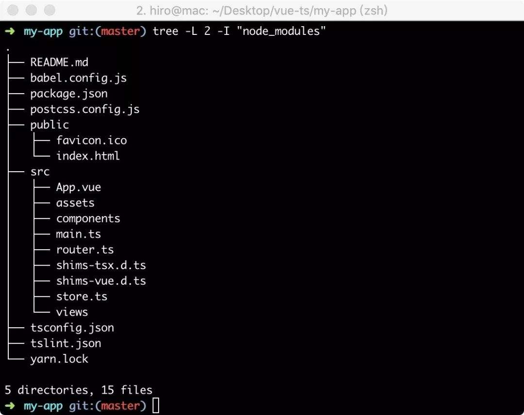Click the red close window button
The height and width of the screenshot is (415, 524).
click(13, 10)
